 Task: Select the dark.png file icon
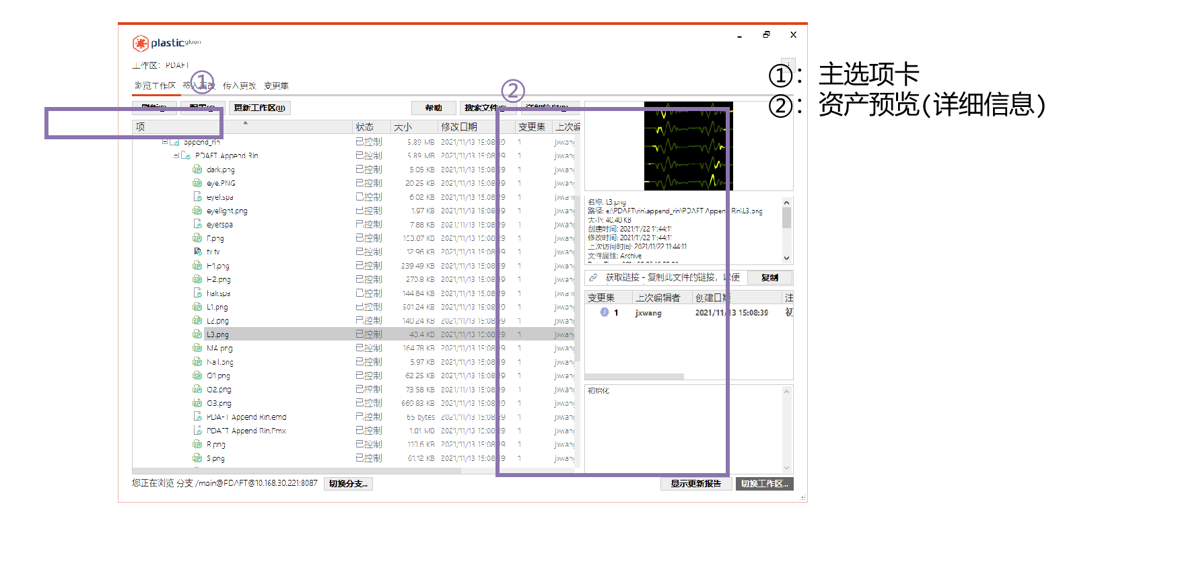tap(197, 170)
